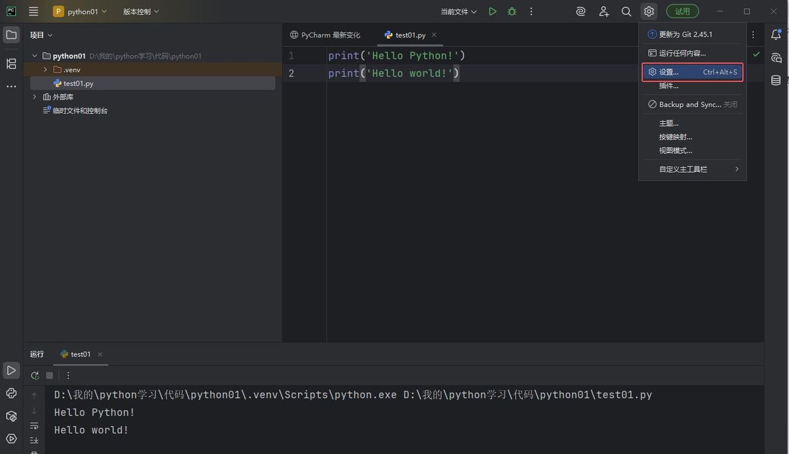Click 更新为 Git 2.45.1
Image resolution: width=789 pixels, height=454 pixels.
coord(685,35)
